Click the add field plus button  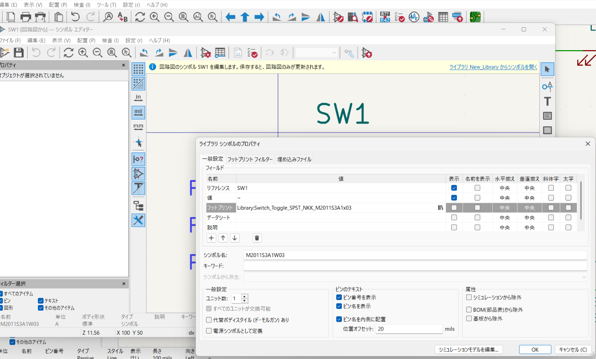click(211, 238)
